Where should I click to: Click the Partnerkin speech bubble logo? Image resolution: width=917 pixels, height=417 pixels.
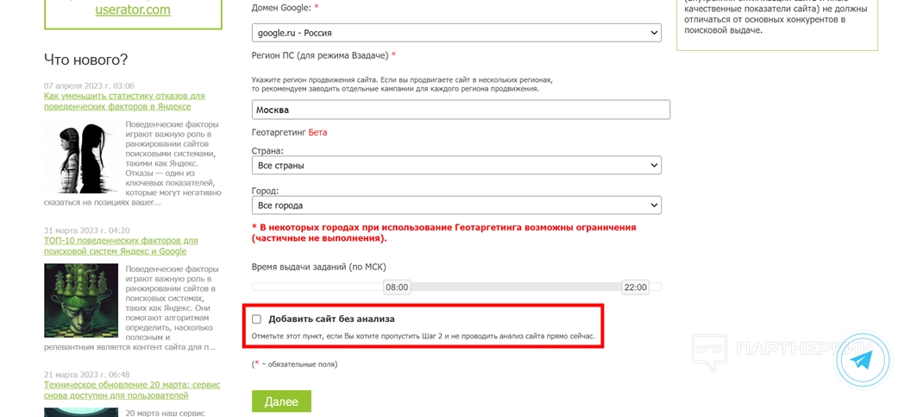click(712, 354)
